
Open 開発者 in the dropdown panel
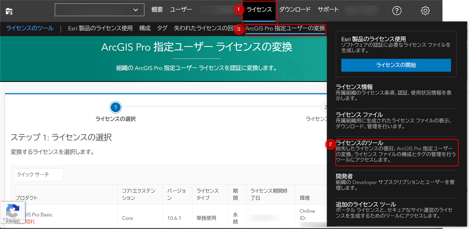pos(344,176)
